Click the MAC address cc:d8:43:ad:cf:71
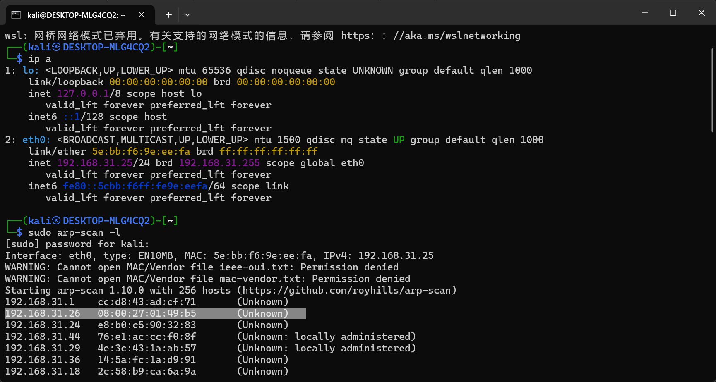Screen dimensions: 716x382 [x=147, y=302]
